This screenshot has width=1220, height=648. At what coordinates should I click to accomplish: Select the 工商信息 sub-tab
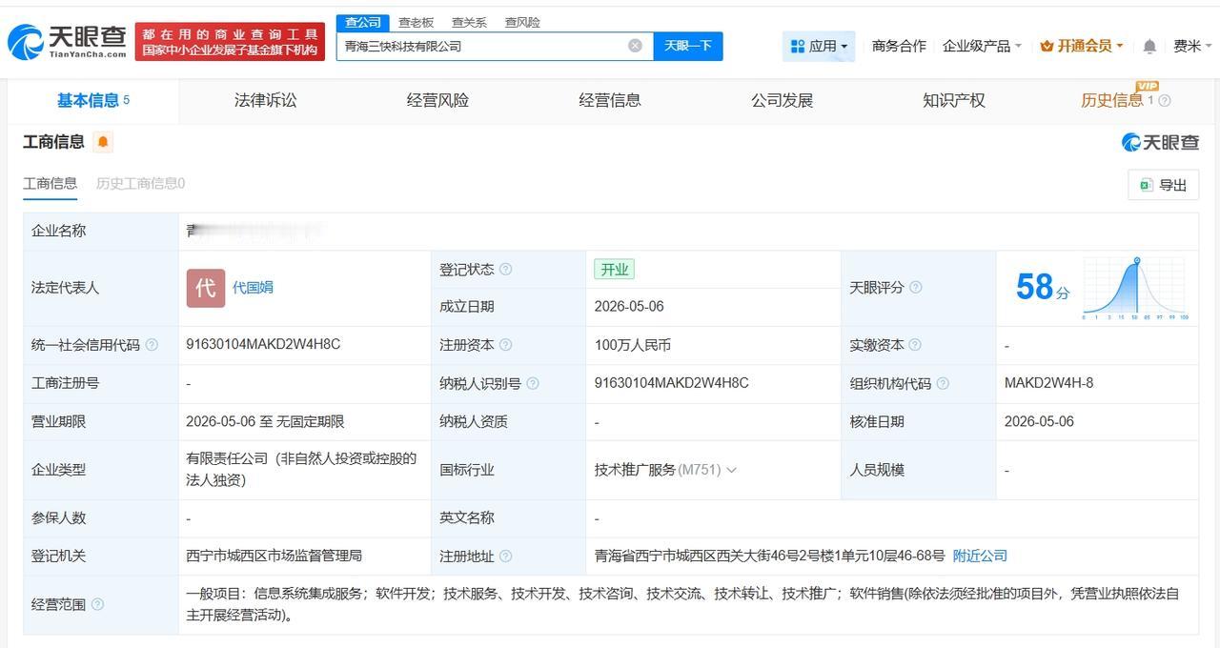click(x=51, y=183)
